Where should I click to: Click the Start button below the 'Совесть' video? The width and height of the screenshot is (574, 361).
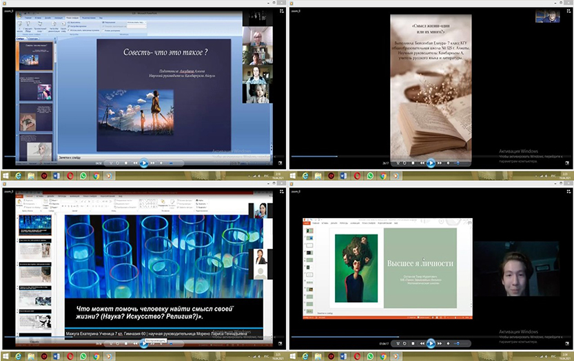click(5, 176)
